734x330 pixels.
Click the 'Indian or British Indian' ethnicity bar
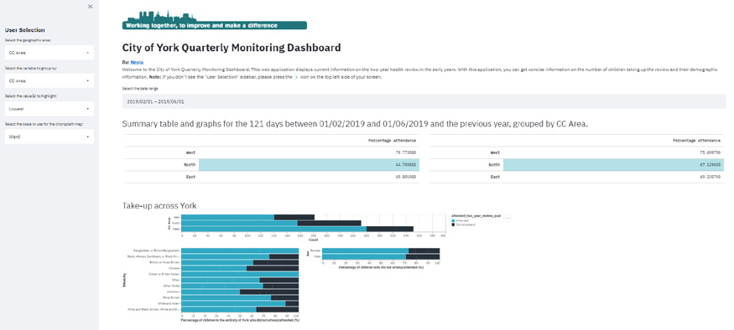240,275
